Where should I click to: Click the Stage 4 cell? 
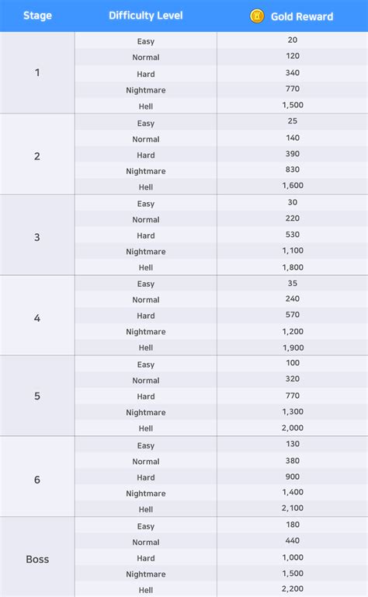[x=37, y=316]
